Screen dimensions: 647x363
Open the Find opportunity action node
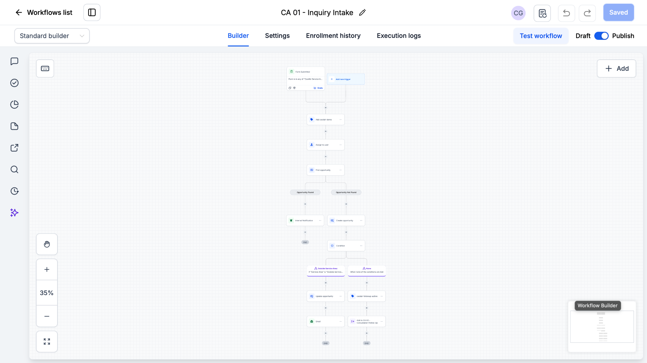click(325, 170)
